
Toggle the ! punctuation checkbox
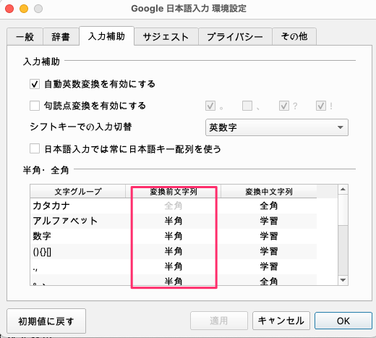click(x=321, y=106)
